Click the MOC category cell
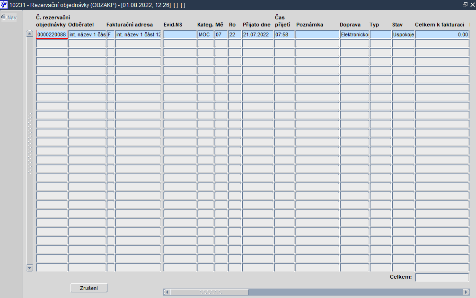The width and height of the screenshot is (476, 298). pos(206,34)
